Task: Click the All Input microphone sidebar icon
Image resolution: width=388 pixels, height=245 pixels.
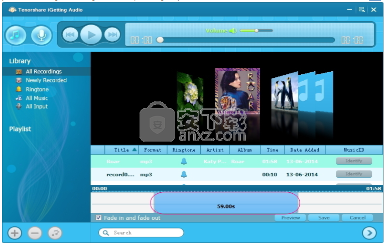Action: click(x=19, y=106)
